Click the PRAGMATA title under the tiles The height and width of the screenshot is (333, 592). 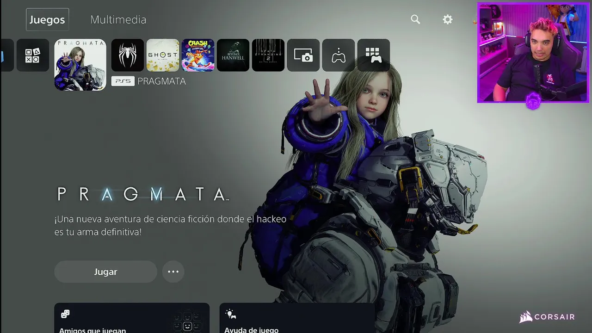point(161,81)
